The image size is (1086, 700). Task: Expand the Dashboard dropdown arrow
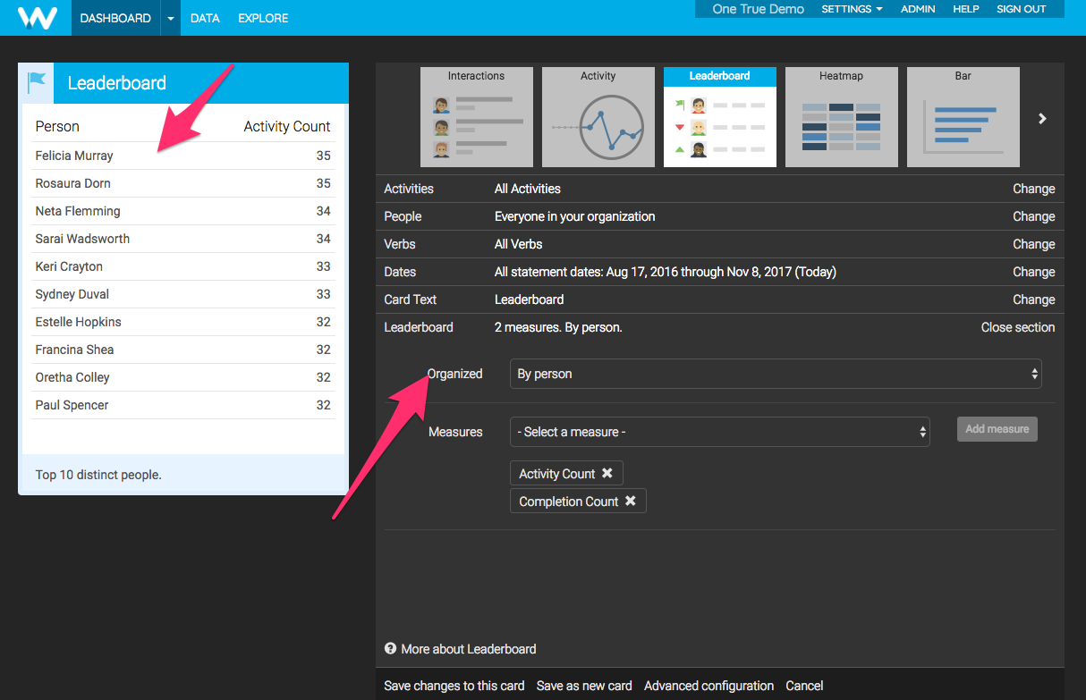tap(171, 18)
